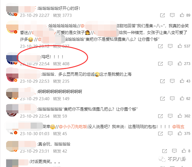
Task: Click the avatar beside the 鸡吧 comment
Action: pos(12,58)
